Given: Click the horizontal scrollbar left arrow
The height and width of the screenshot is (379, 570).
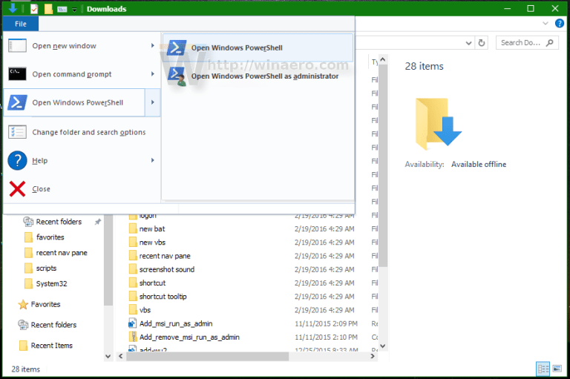Looking at the screenshot, I should click(x=121, y=357).
